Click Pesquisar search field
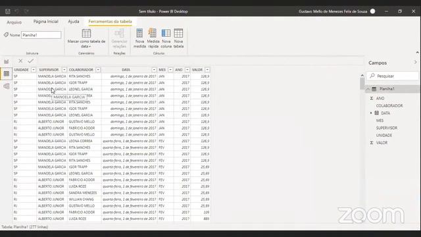 [x=393, y=76]
